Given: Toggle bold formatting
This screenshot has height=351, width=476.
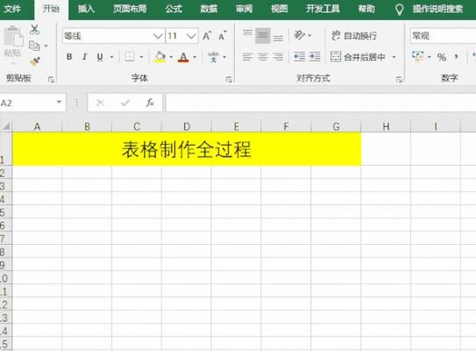Looking at the screenshot, I should coord(69,57).
